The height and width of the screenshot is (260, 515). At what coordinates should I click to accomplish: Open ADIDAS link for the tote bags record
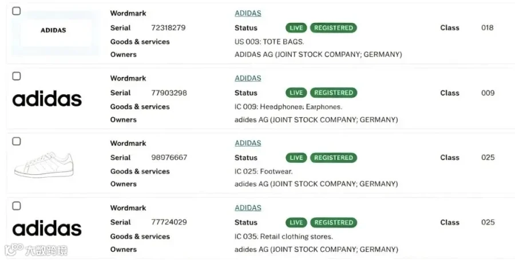248,13
